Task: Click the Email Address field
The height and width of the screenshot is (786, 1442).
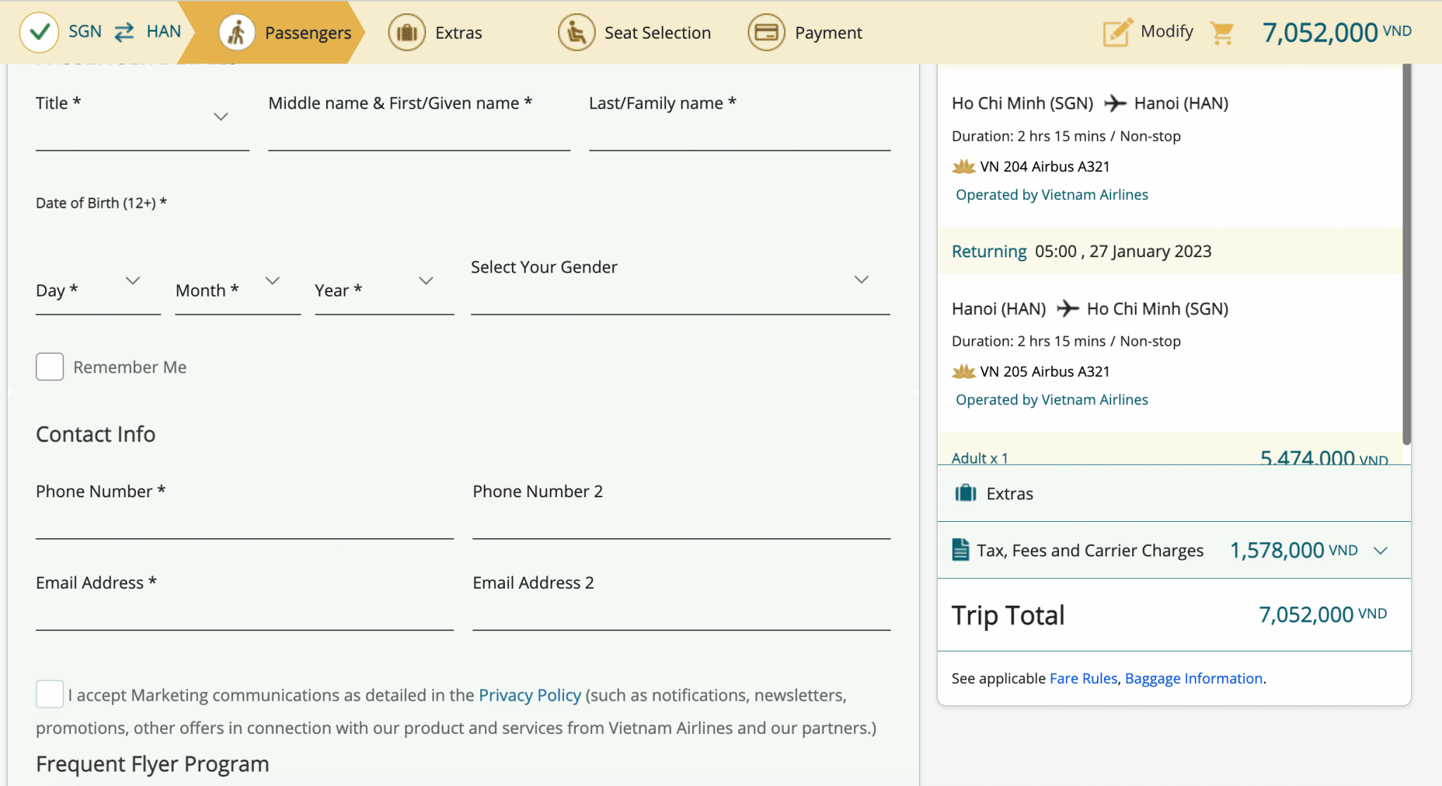Action: (244, 601)
